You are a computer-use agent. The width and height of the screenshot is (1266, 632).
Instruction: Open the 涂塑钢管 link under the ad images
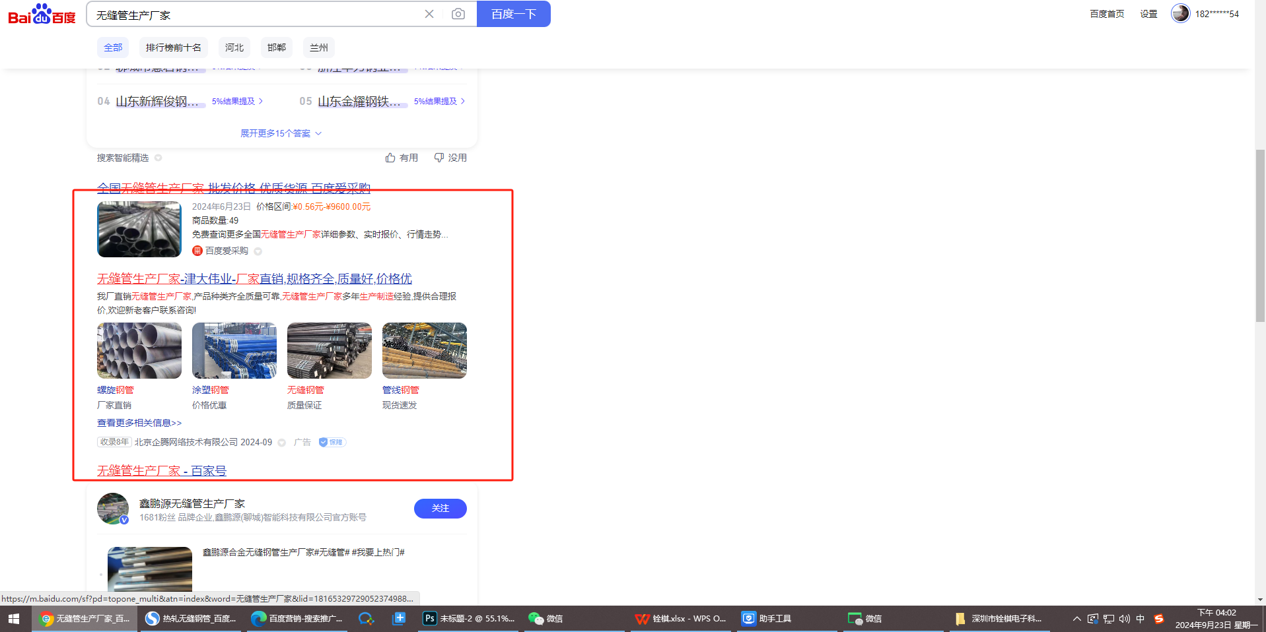click(211, 390)
